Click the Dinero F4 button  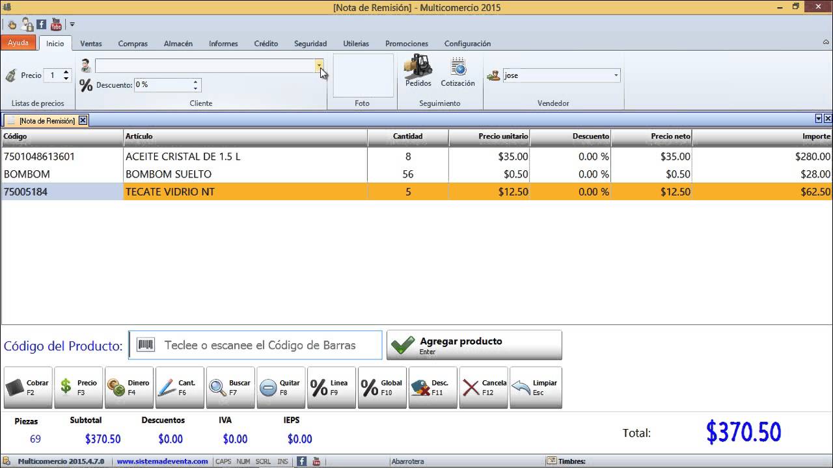[130, 388]
